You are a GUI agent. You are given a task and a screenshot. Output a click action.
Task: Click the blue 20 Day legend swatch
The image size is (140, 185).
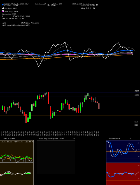pos(3,4)
